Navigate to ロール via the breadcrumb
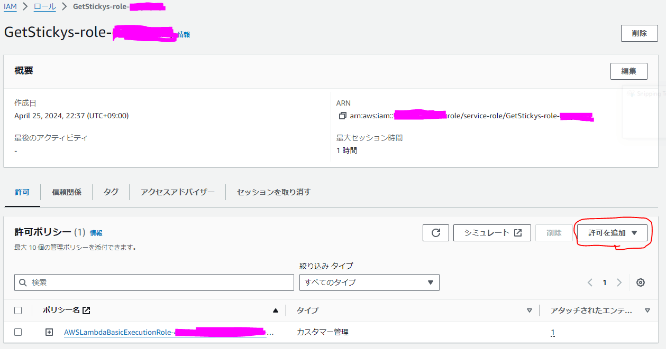 click(44, 7)
